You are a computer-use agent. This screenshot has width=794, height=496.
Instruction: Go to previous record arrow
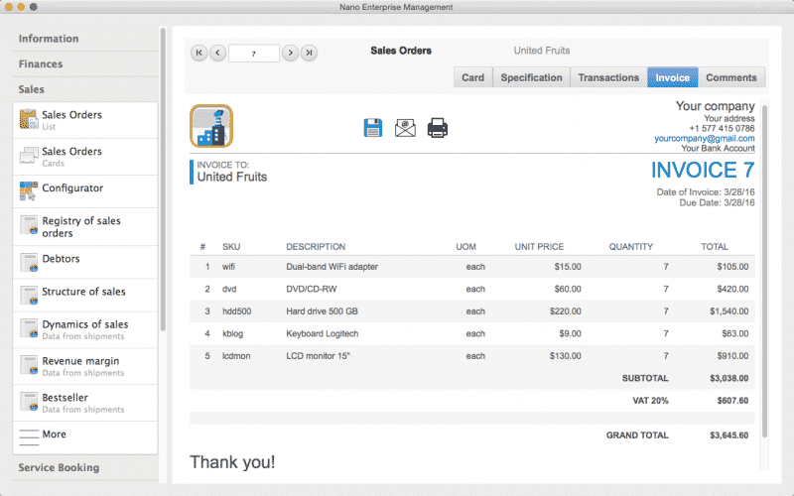pos(217,53)
